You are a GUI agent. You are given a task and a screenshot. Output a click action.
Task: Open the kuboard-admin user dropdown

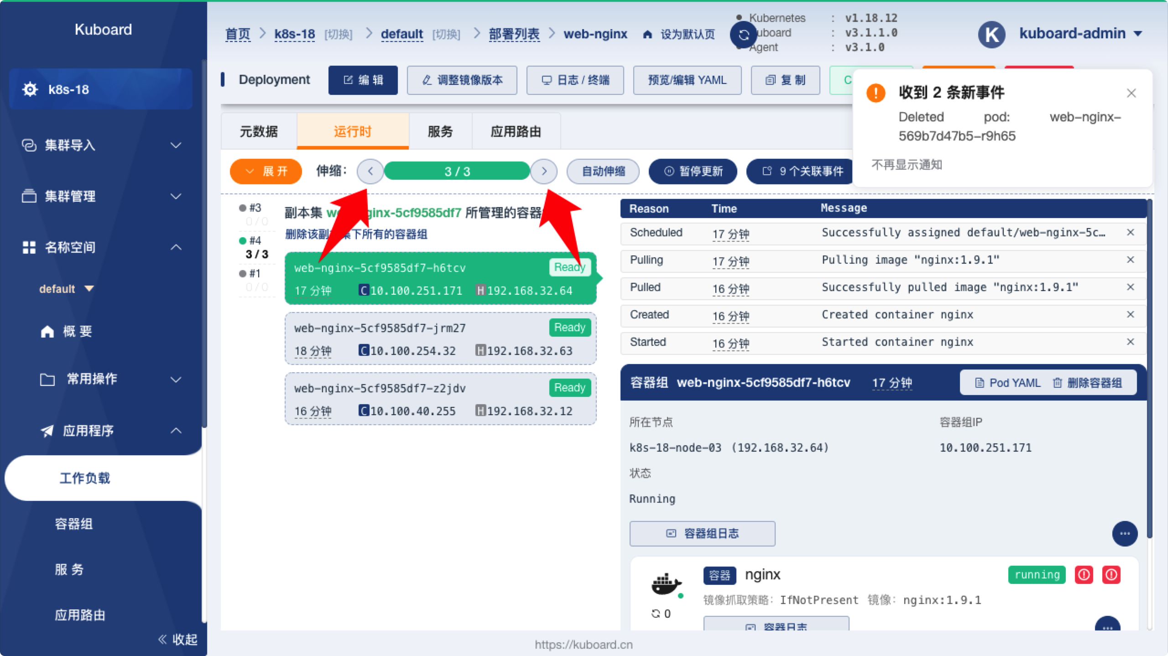pos(1081,34)
